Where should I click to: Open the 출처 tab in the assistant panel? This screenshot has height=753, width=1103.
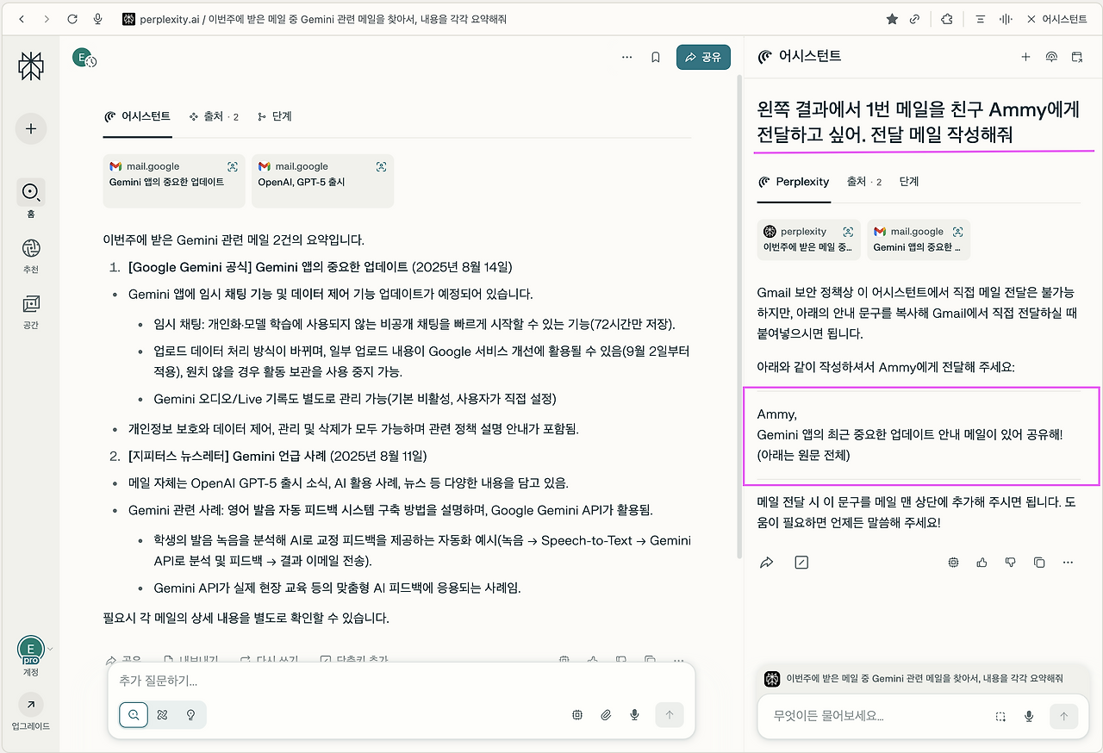(x=864, y=182)
